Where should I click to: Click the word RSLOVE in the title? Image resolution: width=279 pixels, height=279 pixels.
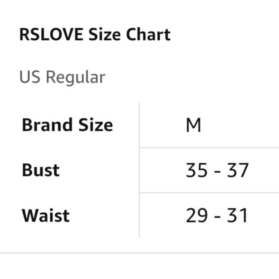click(x=51, y=34)
